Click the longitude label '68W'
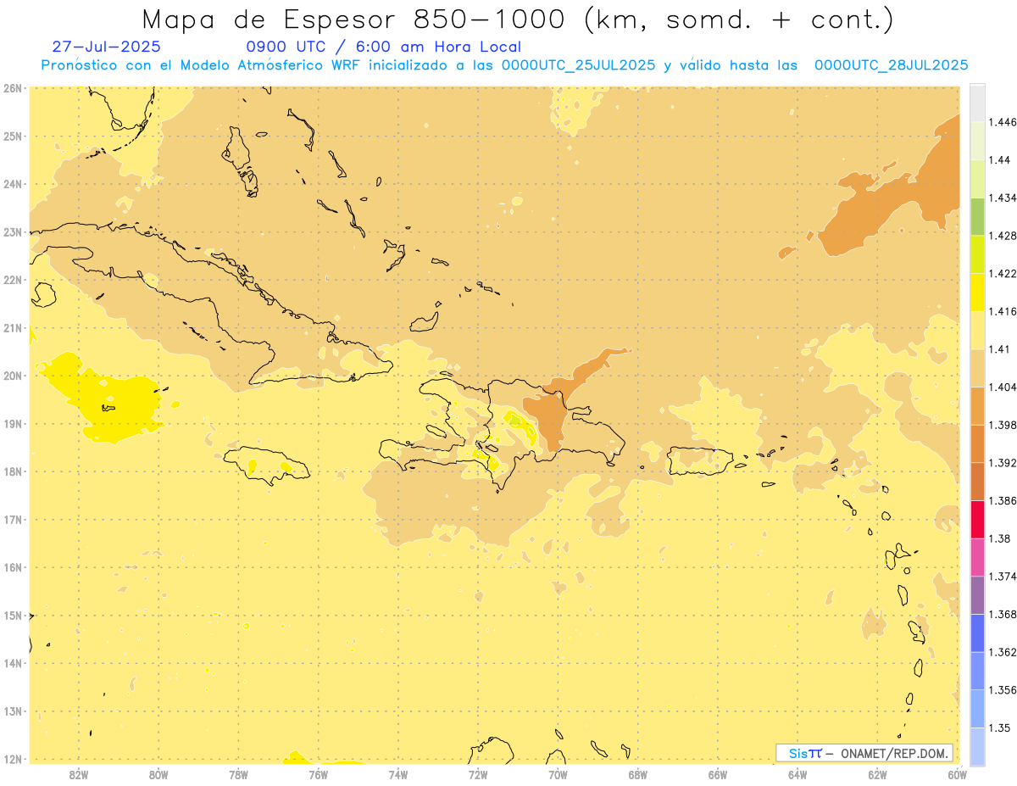Screen dimensions: 1017x786 point(637,774)
